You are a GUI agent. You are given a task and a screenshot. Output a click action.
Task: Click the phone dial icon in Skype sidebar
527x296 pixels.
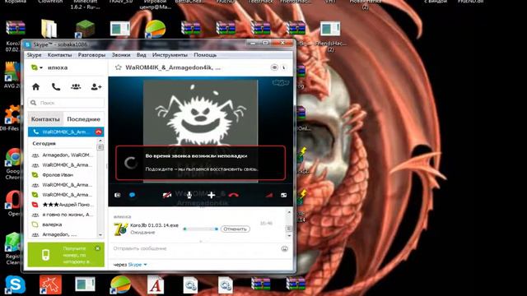(x=56, y=87)
